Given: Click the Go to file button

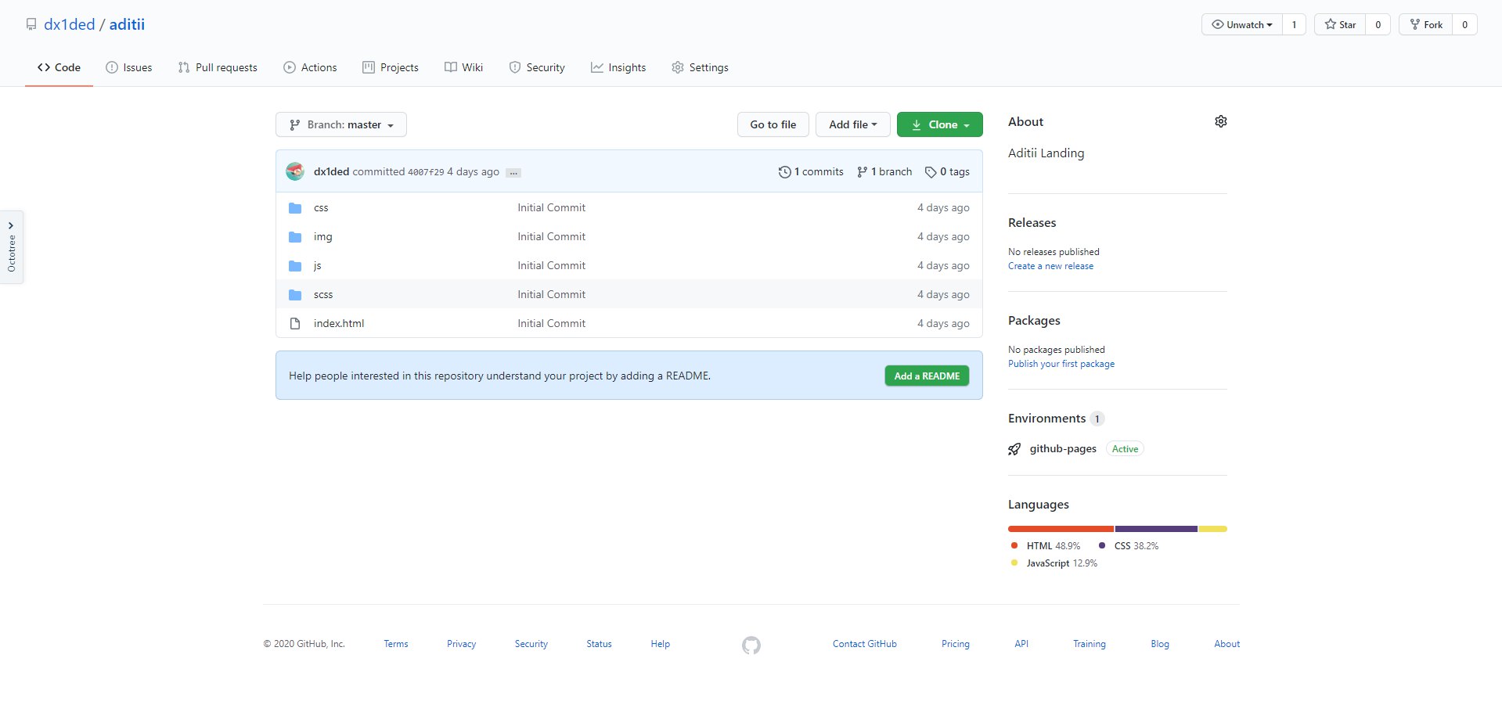Looking at the screenshot, I should (x=773, y=124).
